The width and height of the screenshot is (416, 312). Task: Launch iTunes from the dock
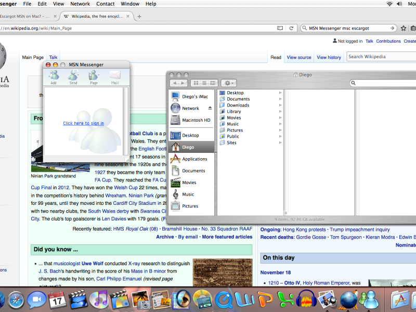tap(99, 300)
